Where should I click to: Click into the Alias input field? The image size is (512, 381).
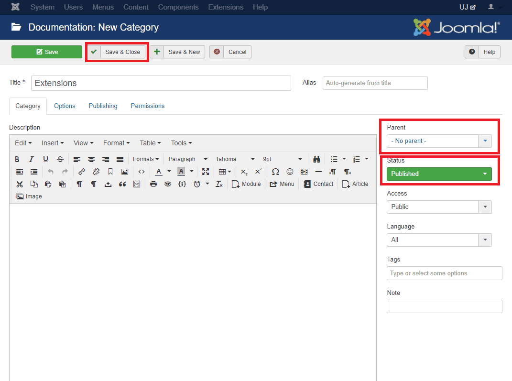[375, 83]
